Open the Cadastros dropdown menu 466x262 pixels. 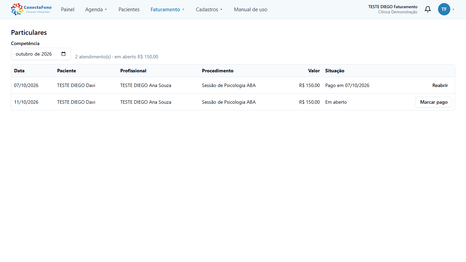[209, 10]
